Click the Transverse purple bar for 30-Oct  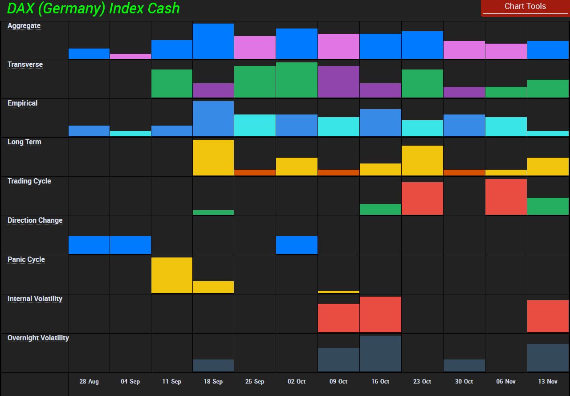464,92
